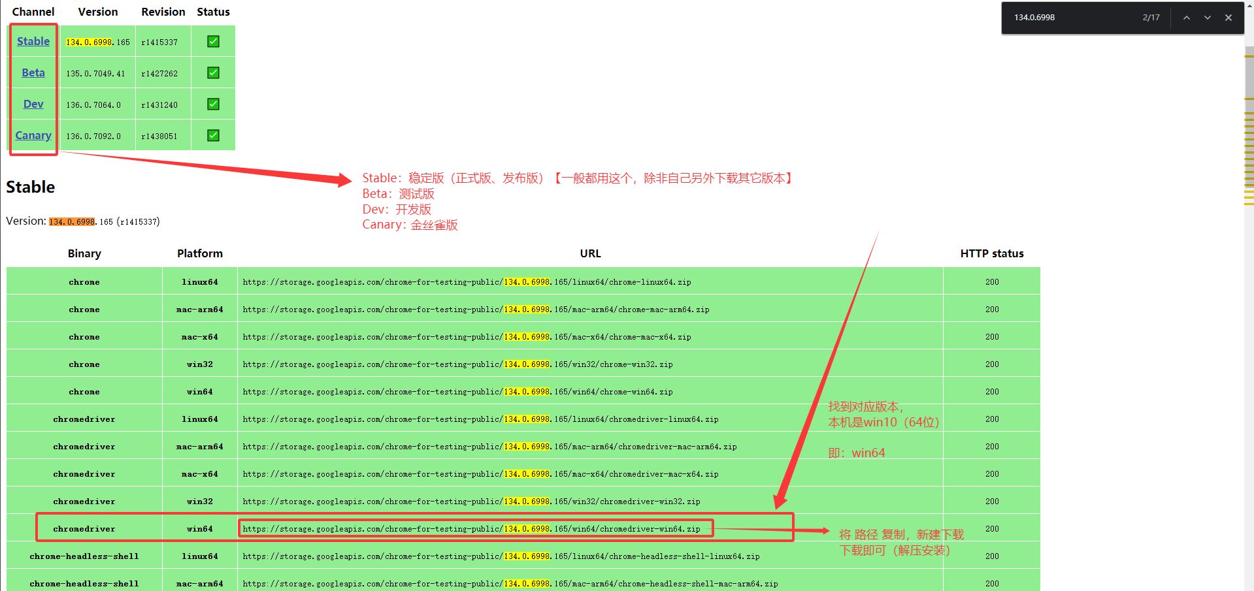Select Canary version 136.0.7092.0 cell
This screenshot has width=1254, height=591.
click(x=98, y=136)
